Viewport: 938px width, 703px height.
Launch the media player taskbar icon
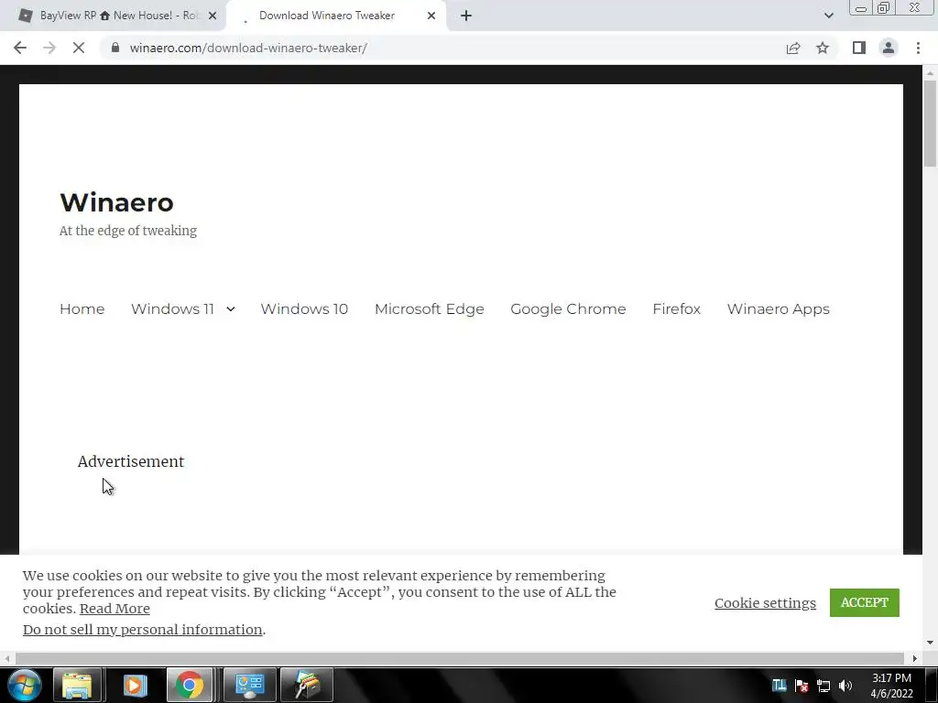pyautogui.click(x=134, y=685)
